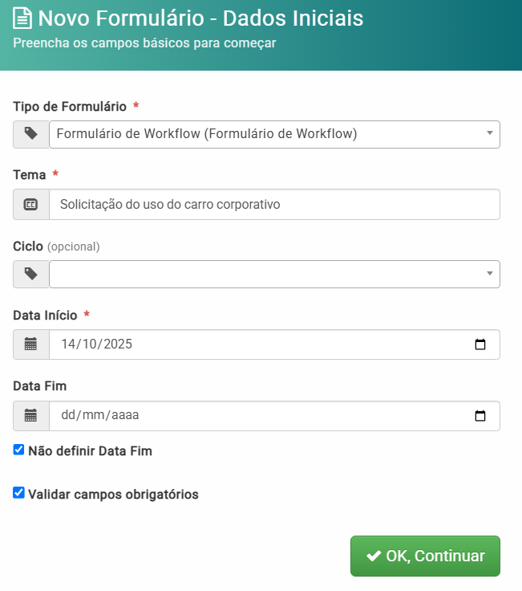Click the Validar campos obrigatórios label
Screen dimensions: 522x591
(113, 495)
